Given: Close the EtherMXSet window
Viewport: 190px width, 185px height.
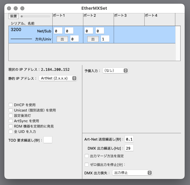Looking at the screenshot, I should [9, 8].
